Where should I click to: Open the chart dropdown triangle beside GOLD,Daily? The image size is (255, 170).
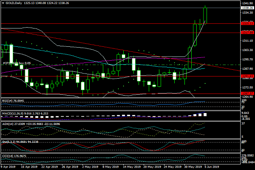(x=3, y=3)
